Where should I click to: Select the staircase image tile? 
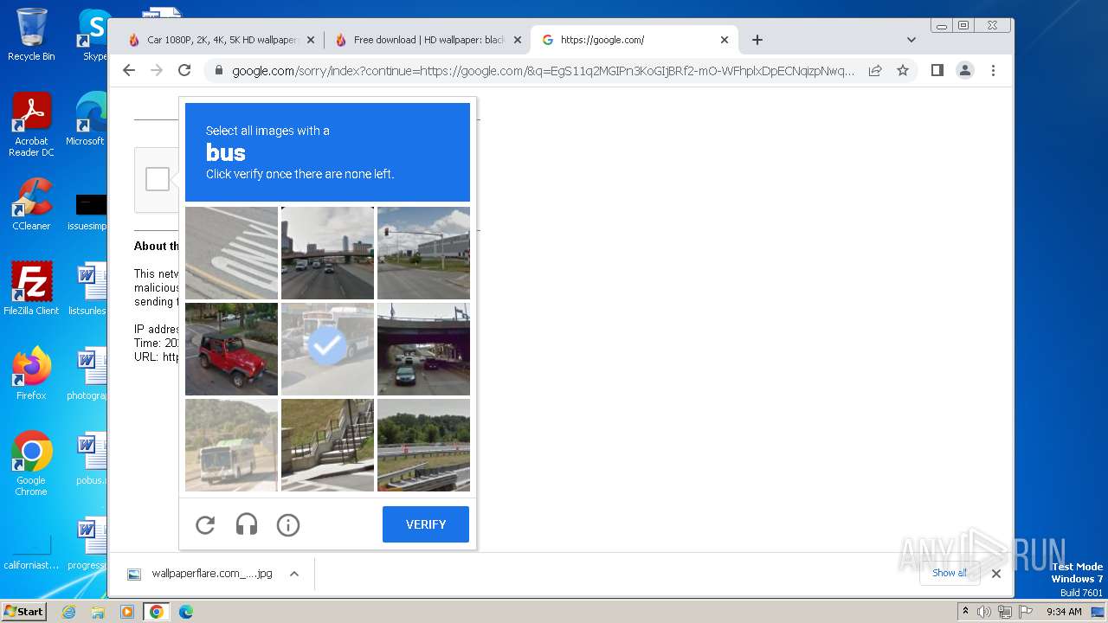click(x=327, y=445)
